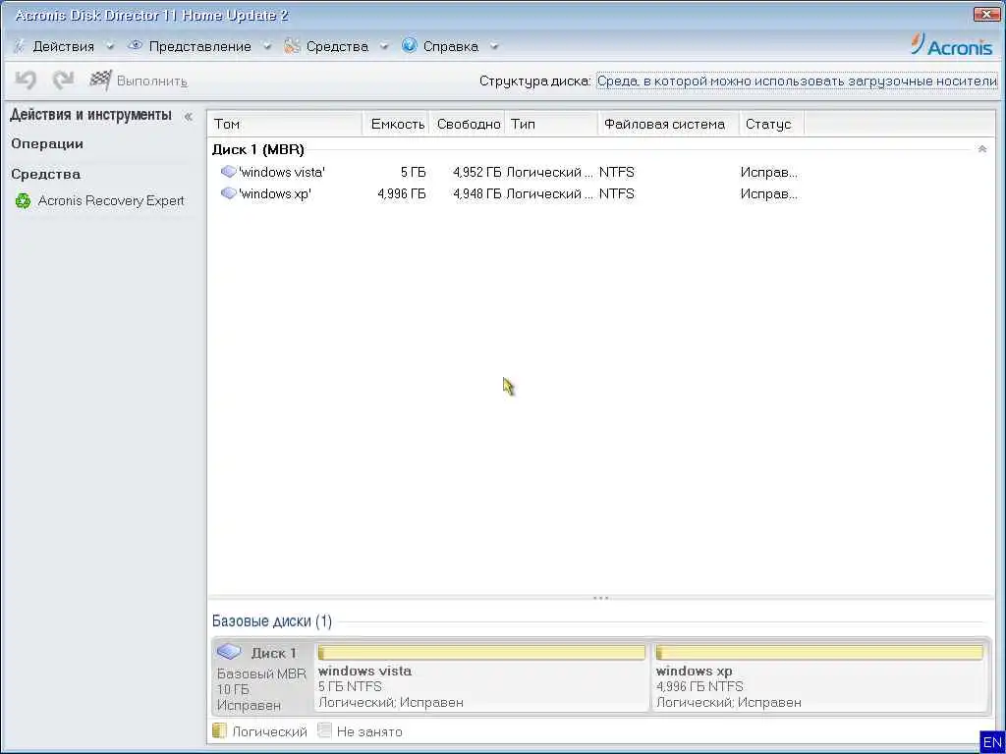
Task: Click the checkered flag Execute icon
Action: pos(100,81)
